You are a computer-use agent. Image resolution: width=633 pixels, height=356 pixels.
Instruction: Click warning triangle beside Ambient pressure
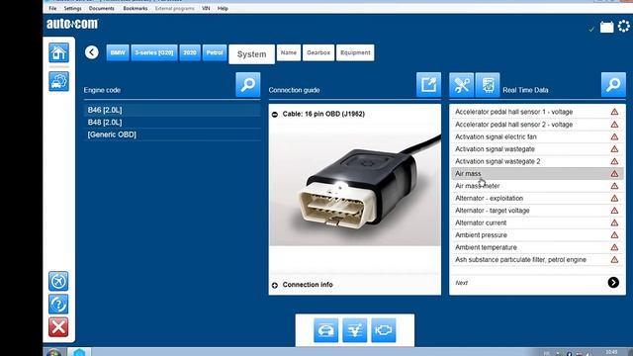tap(614, 235)
